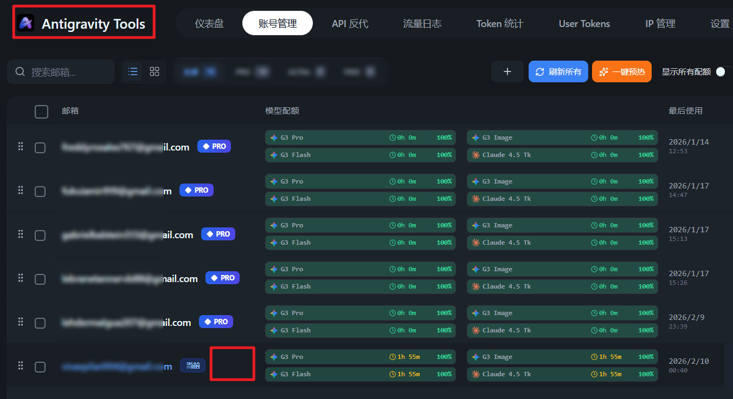Click drag handle of row used 2026/2/9

coord(21,322)
